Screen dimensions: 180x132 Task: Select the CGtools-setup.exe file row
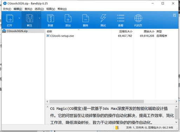pyautogui.click(x=112, y=36)
